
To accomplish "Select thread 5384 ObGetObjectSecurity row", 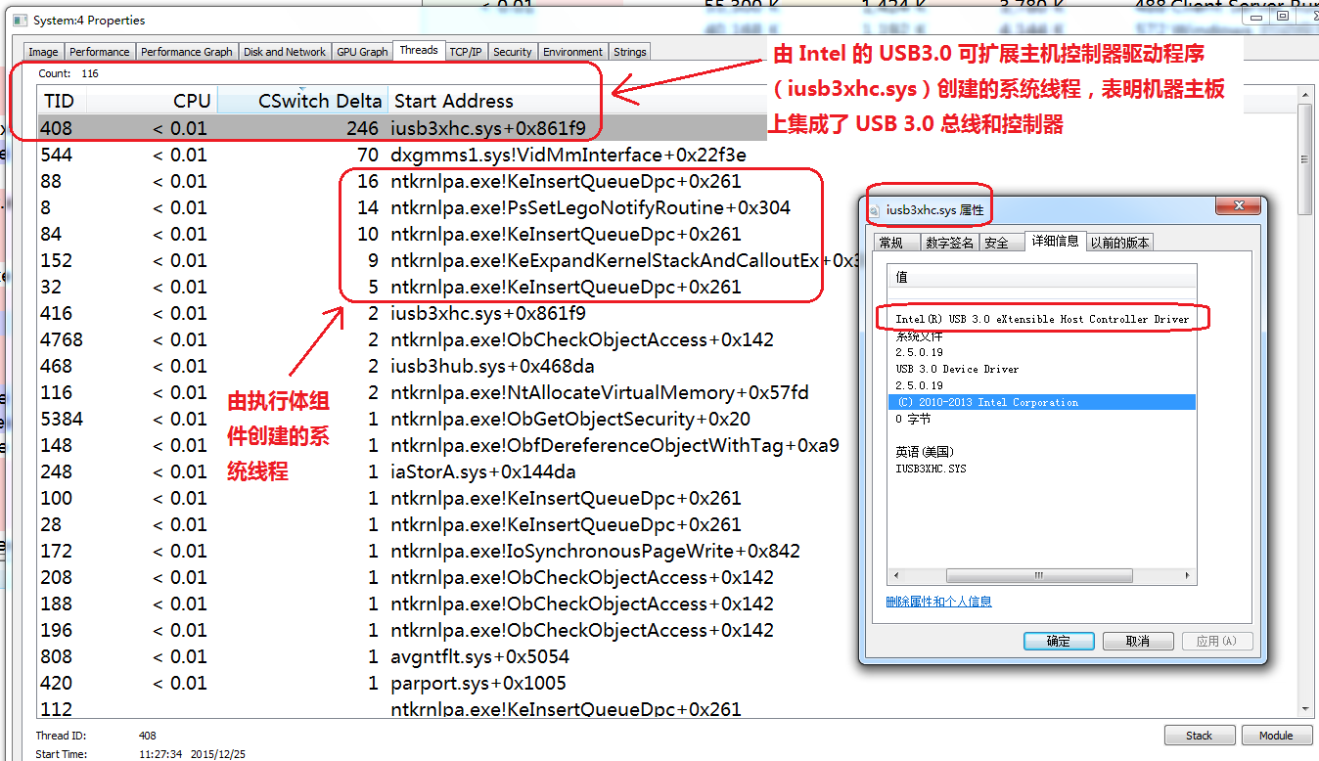I will (402, 419).
